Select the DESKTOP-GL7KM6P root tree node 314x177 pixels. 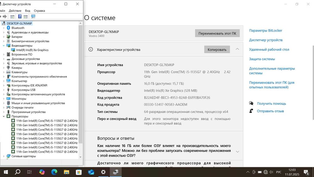pyautogui.click(x=19, y=23)
